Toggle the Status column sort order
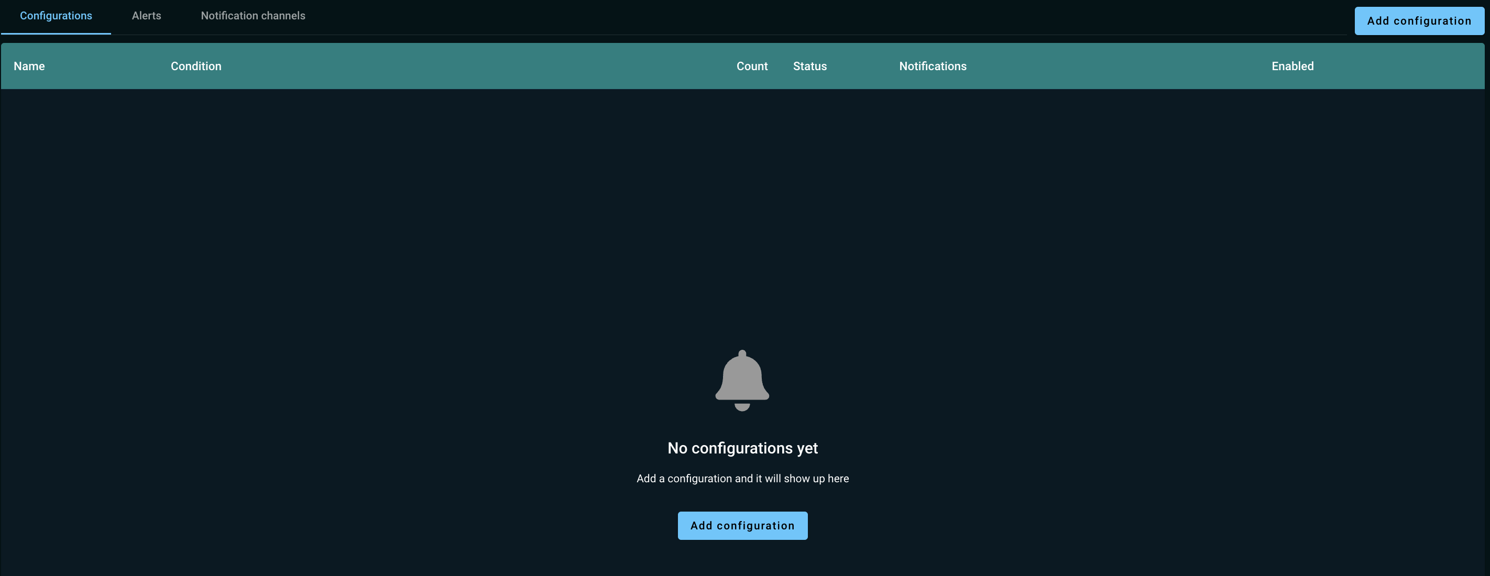This screenshot has width=1490, height=576. point(809,65)
